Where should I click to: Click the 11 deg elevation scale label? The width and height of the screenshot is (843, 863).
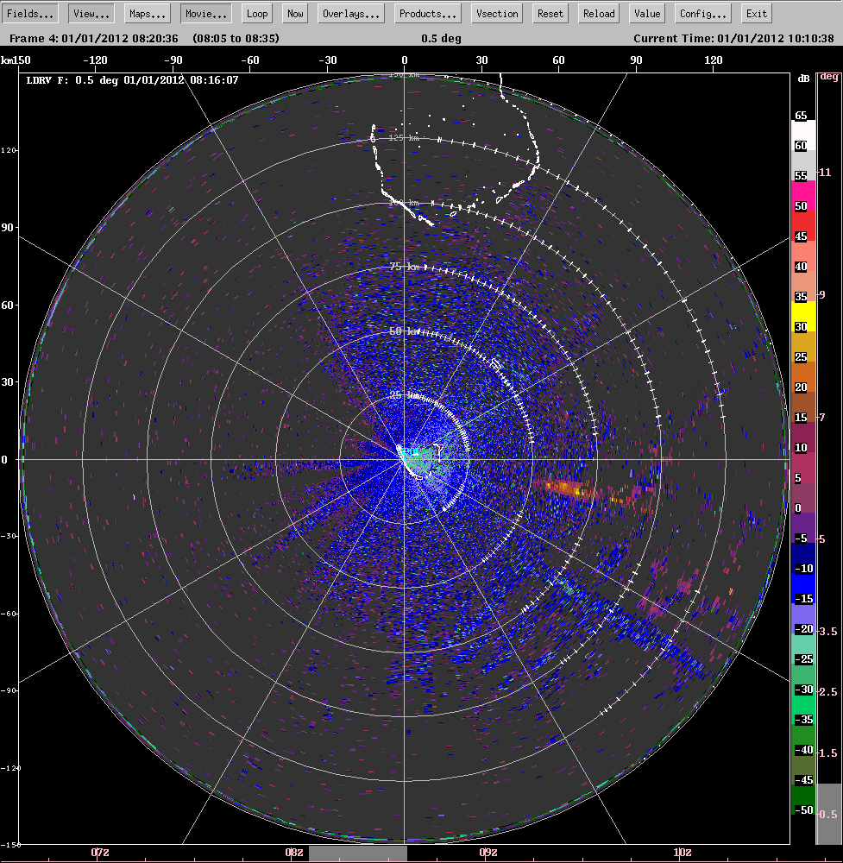(x=825, y=173)
